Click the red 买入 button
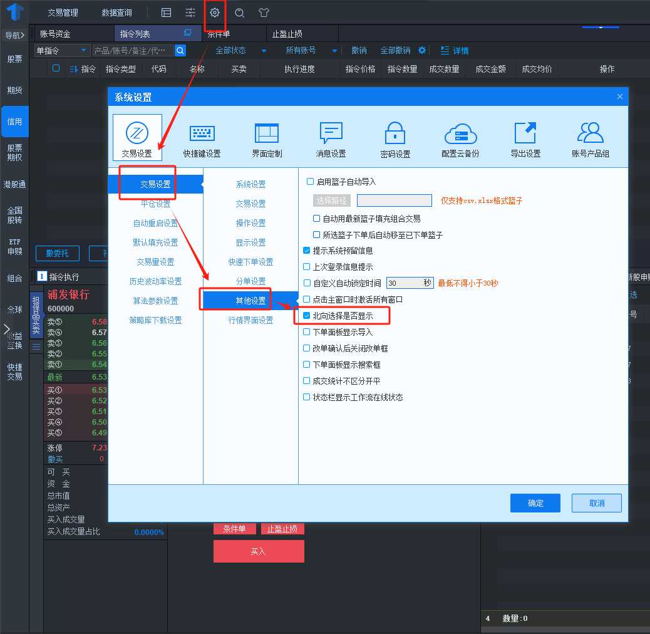The width and height of the screenshot is (650, 634). 259,551
